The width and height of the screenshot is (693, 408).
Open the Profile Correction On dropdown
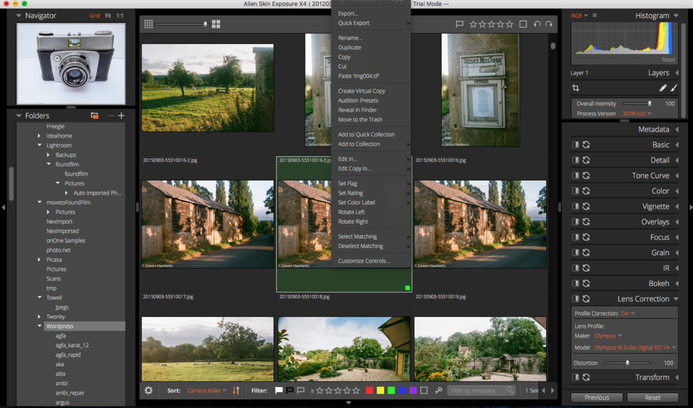pyautogui.click(x=628, y=314)
